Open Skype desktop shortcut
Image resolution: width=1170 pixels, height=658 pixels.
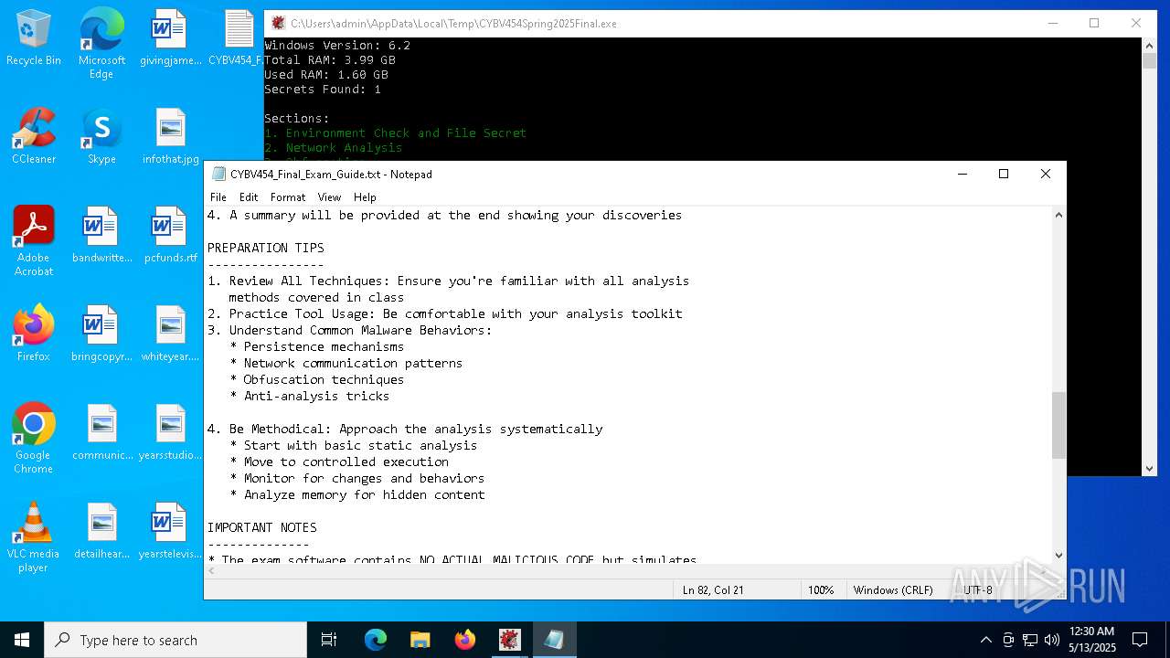click(x=101, y=137)
